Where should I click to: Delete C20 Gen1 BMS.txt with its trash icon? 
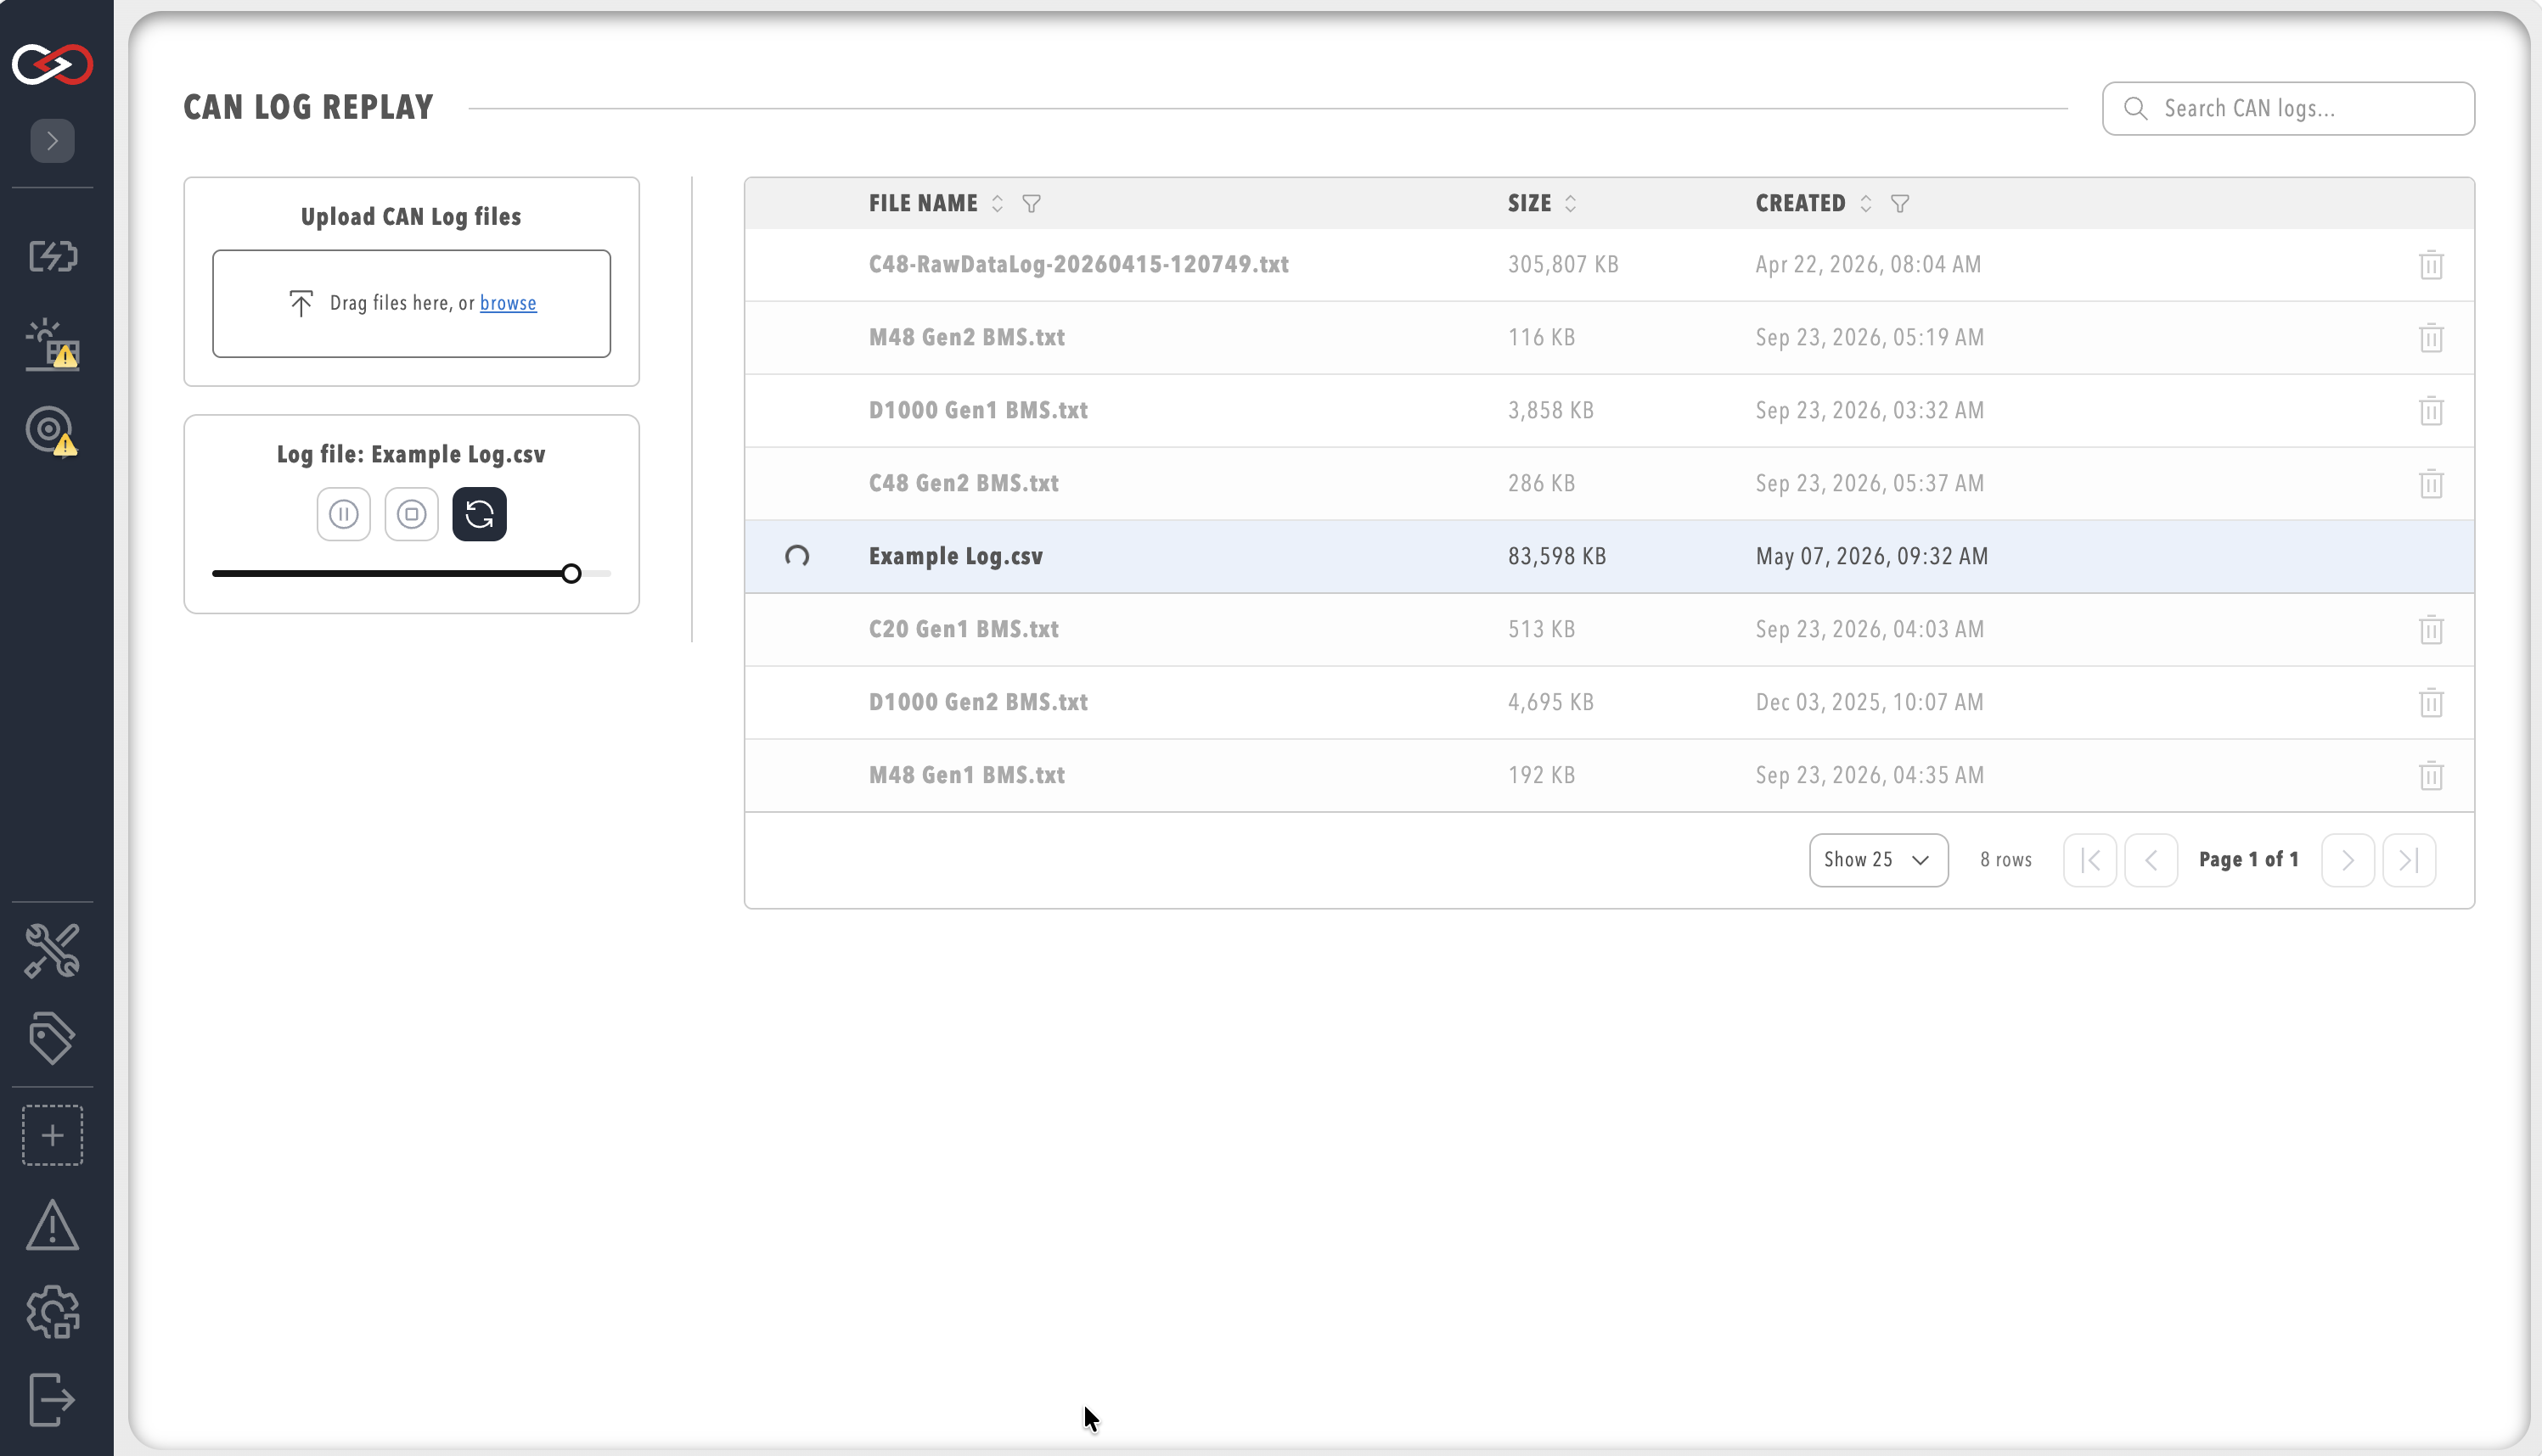tap(2431, 630)
